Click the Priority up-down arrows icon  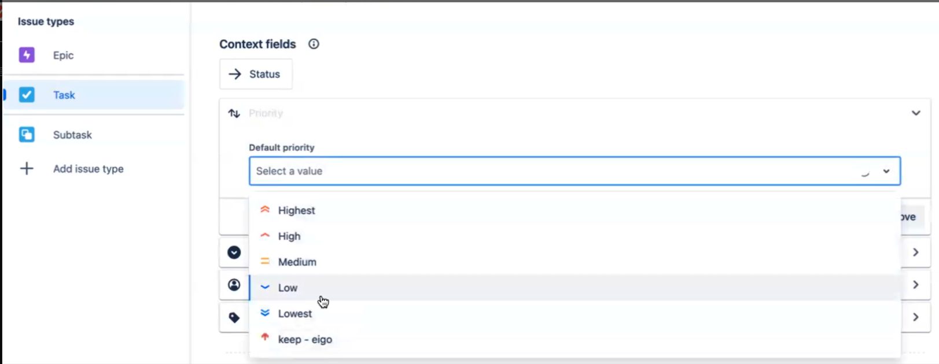[234, 113]
